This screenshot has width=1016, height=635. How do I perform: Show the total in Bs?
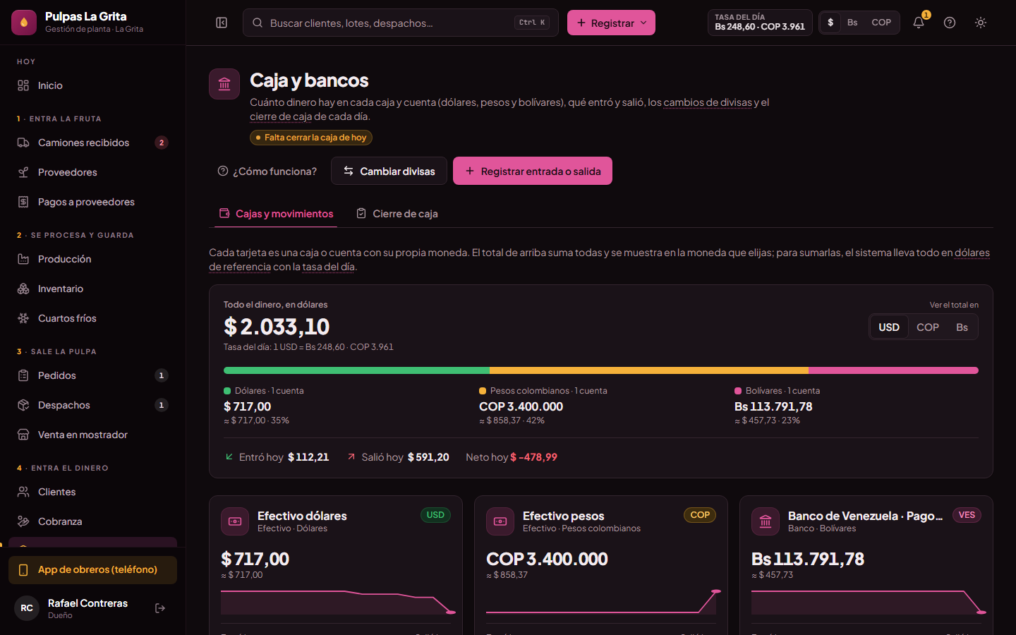coord(962,327)
